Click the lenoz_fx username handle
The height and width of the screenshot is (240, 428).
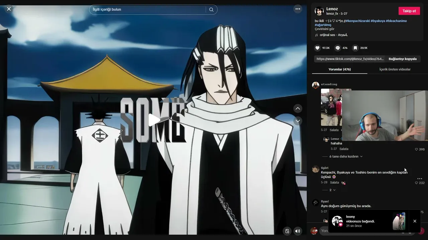tap(332, 14)
